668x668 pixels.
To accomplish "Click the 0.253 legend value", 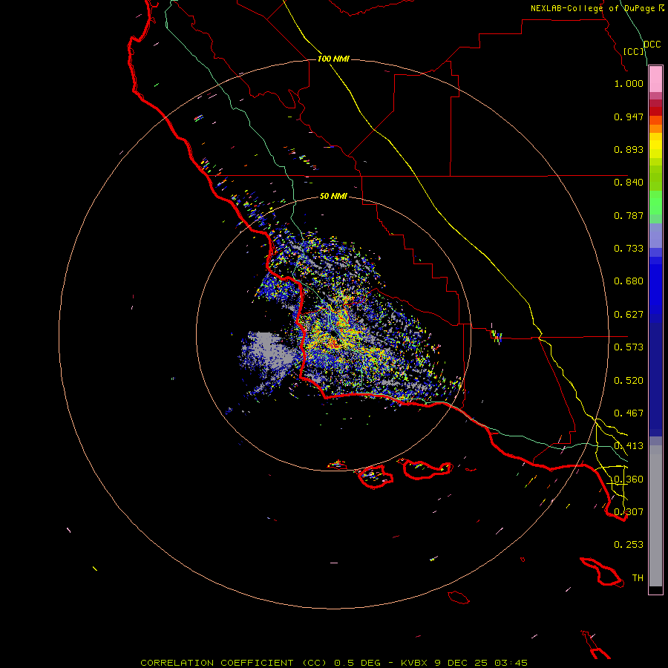I will pos(629,545).
